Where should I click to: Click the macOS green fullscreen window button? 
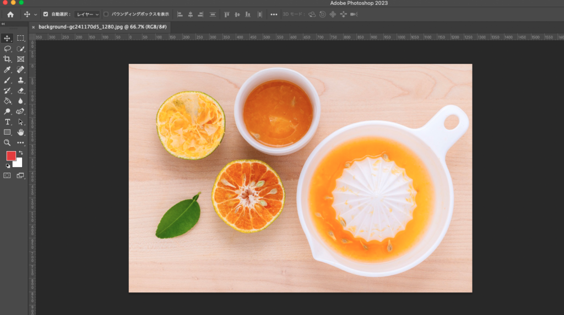click(21, 2)
